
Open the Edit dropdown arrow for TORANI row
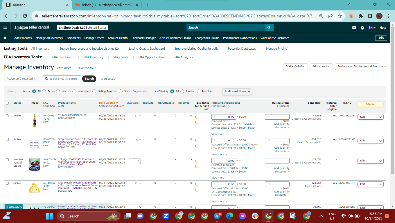(x=380, y=117)
